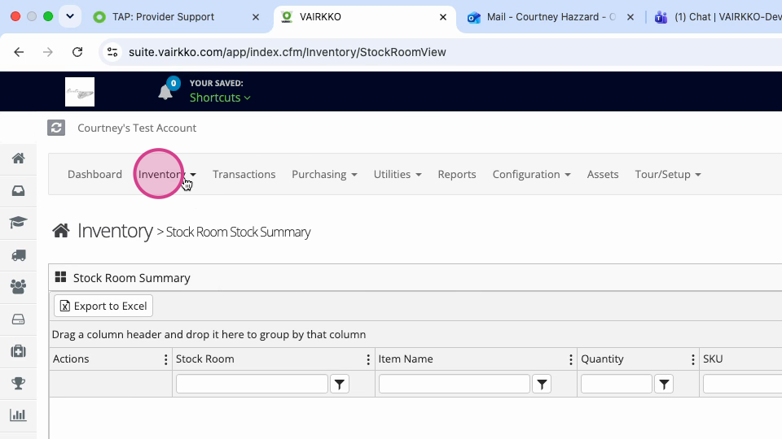This screenshot has width=782, height=439.
Task: Expand the Configuration menu dropdown
Action: tap(532, 174)
